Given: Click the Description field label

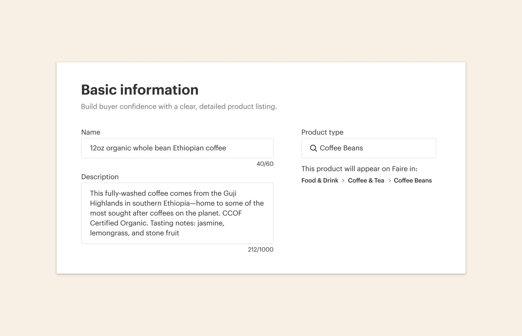Looking at the screenshot, I should [100, 177].
